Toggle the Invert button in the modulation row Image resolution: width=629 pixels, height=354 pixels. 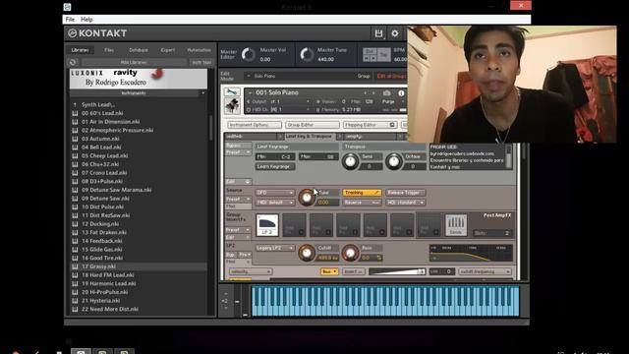pos(354,271)
